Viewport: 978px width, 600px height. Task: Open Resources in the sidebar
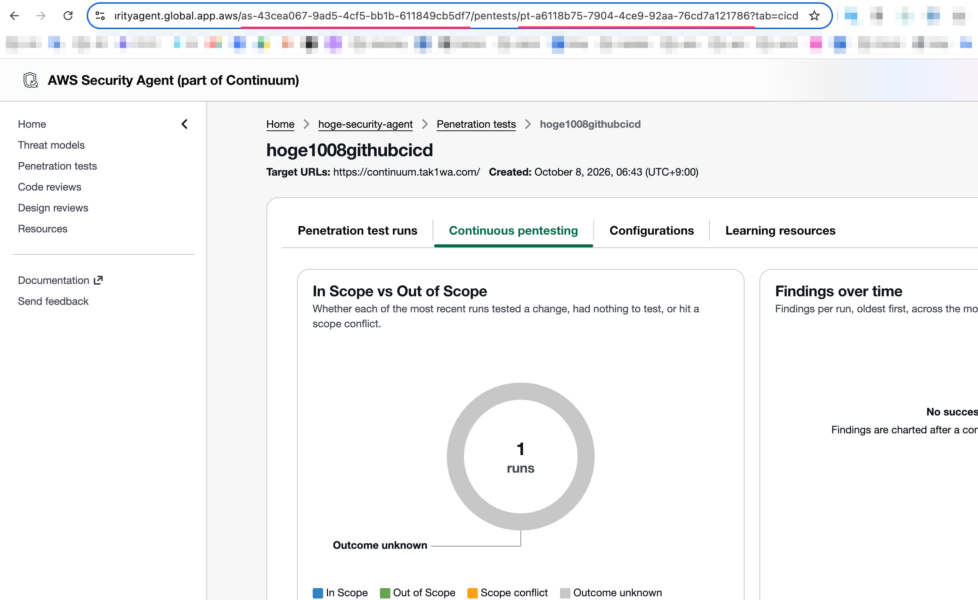[43, 229]
